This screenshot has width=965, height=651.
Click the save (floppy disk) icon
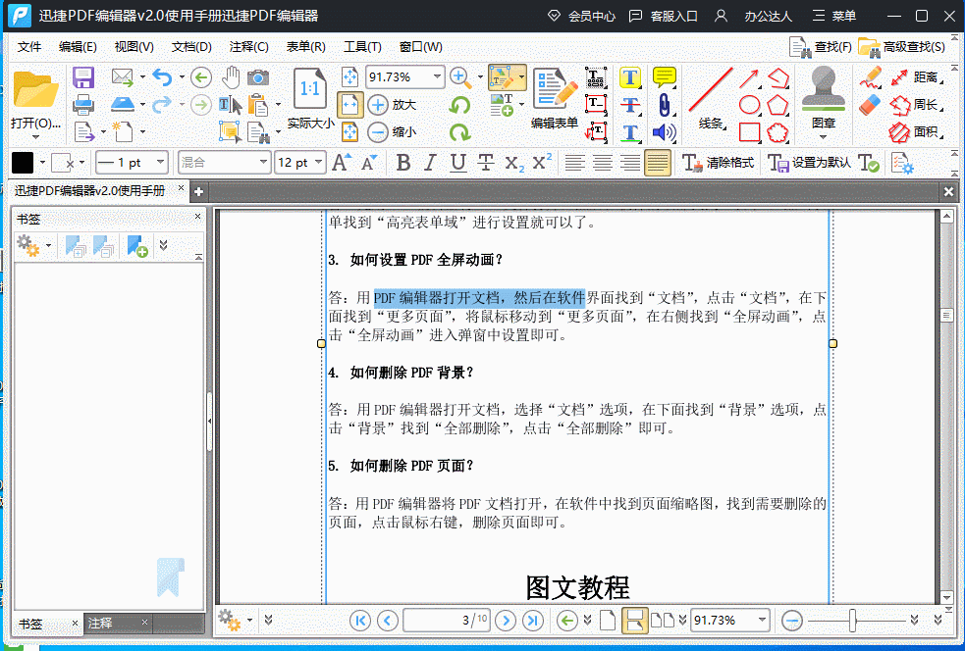[83, 77]
